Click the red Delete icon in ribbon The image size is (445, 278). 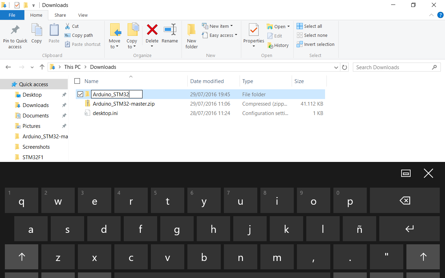pos(152,30)
